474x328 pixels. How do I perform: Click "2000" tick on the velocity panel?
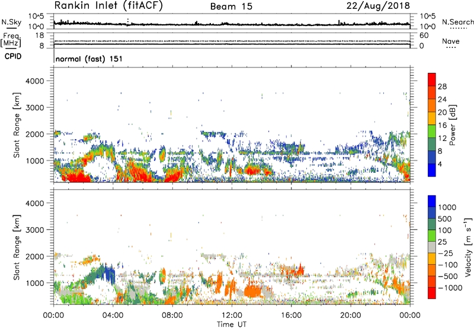coord(35,256)
